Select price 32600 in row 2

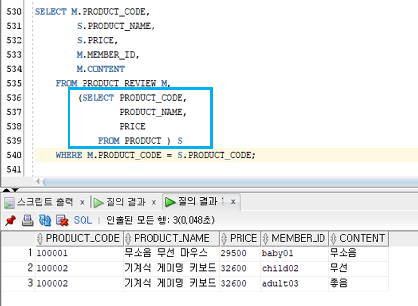(240, 268)
